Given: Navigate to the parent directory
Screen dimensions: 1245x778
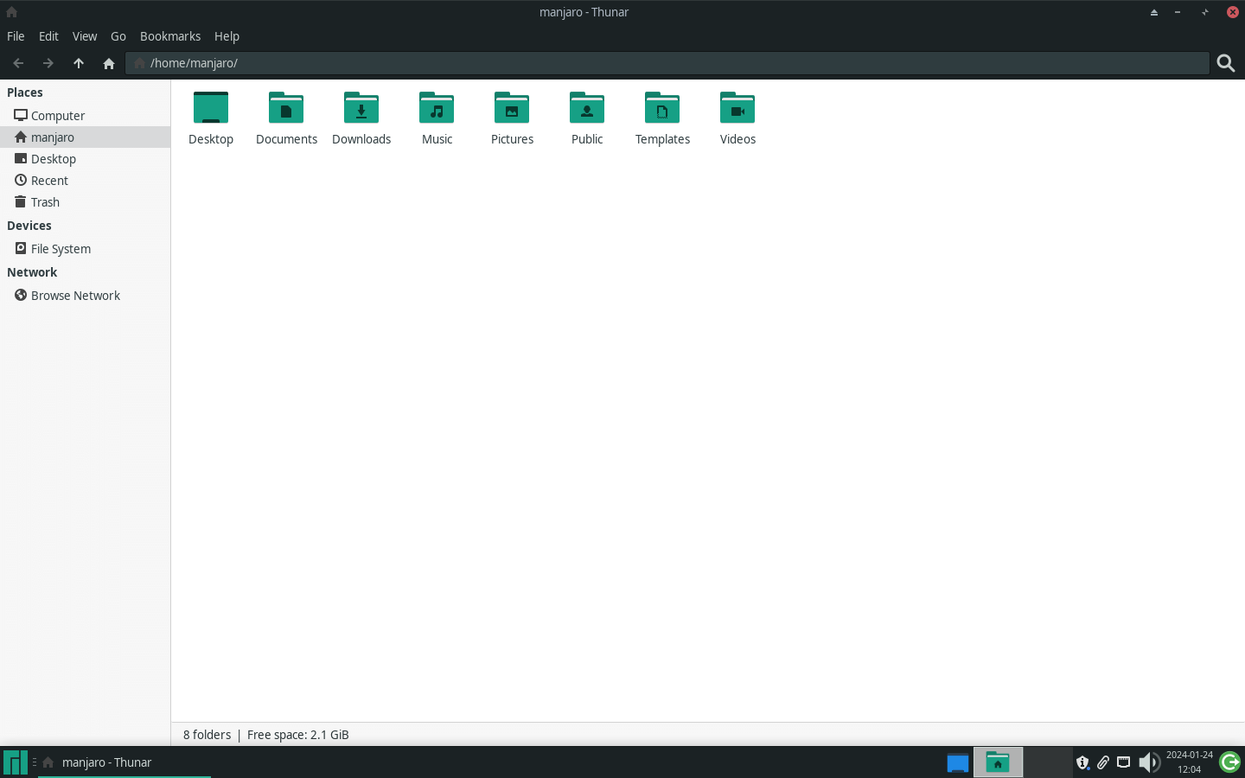Looking at the screenshot, I should click(78, 62).
